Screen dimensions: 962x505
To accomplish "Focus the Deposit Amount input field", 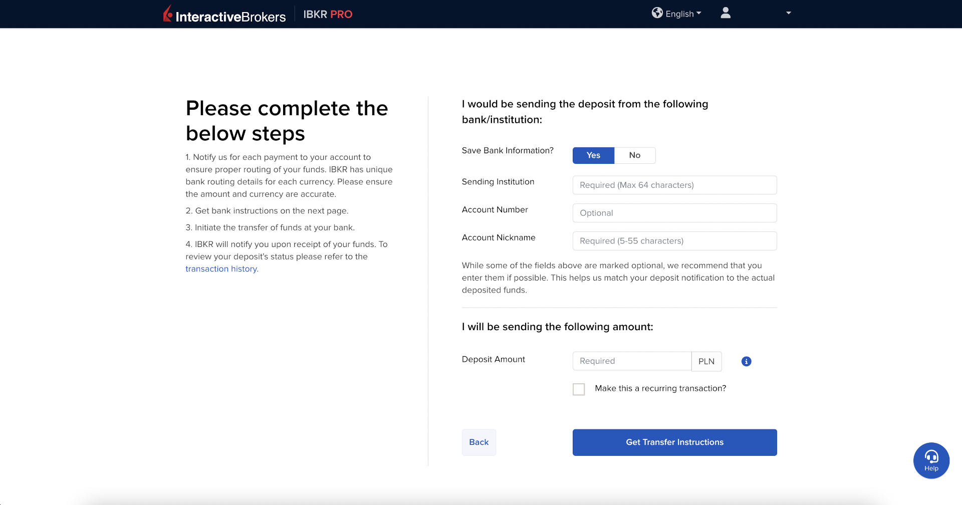I will [x=632, y=361].
